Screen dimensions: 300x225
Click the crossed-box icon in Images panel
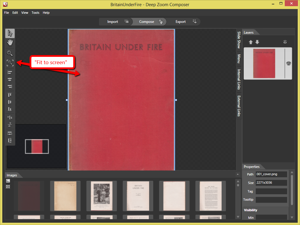pos(8,187)
